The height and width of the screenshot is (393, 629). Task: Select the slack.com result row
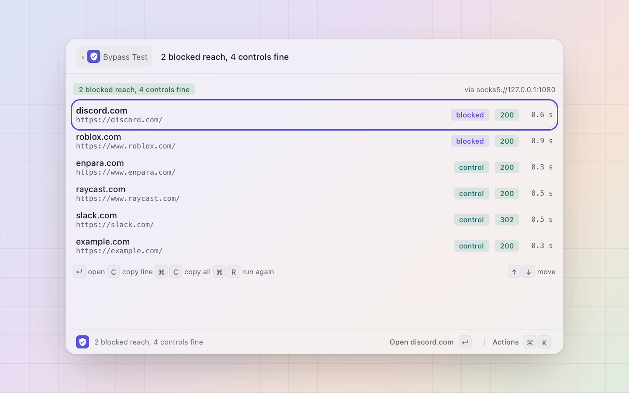[314, 220]
